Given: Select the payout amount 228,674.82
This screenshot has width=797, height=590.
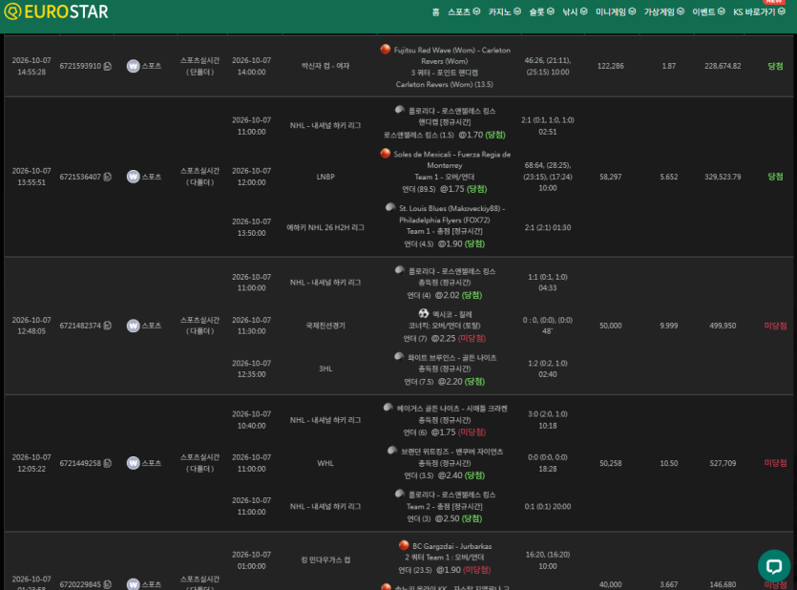Looking at the screenshot, I should (723, 66).
